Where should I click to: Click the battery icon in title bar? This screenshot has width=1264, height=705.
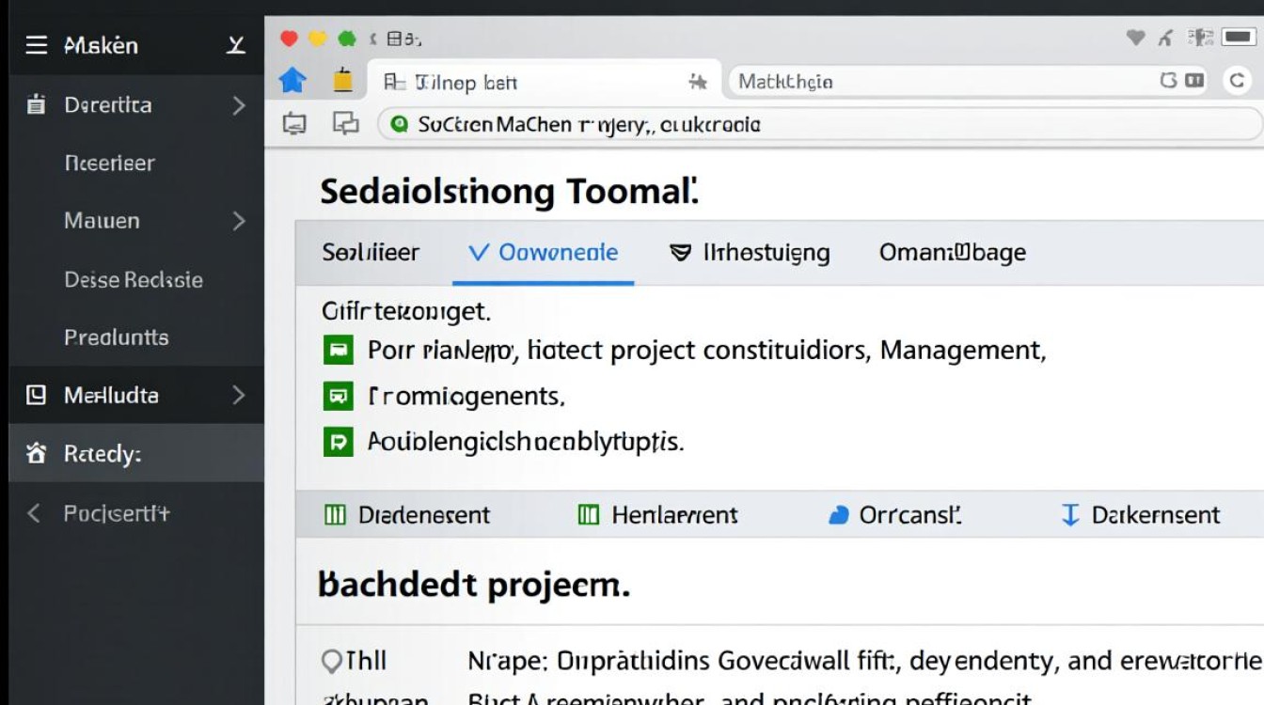pyautogui.click(x=1240, y=38)
